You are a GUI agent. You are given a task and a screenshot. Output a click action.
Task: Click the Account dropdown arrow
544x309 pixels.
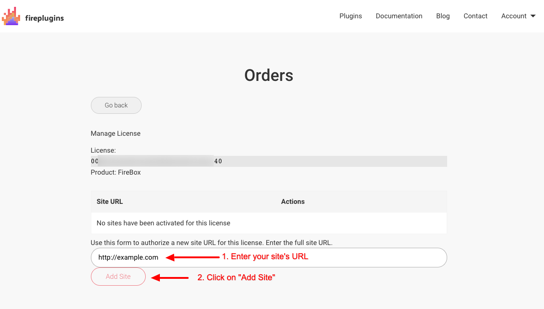coord(533,16)
